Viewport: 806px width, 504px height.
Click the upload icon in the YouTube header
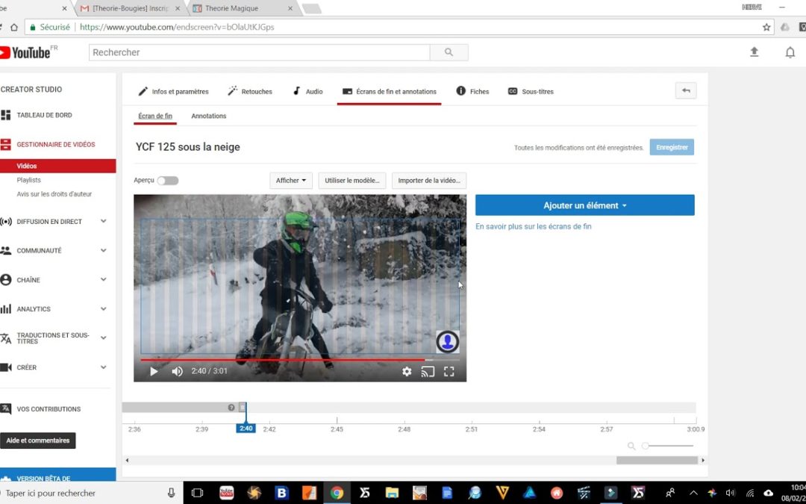point(754,52)
